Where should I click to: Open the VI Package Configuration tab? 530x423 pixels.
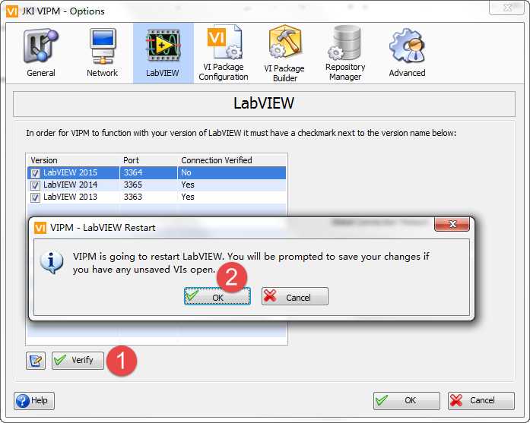[x=224, y=53]
